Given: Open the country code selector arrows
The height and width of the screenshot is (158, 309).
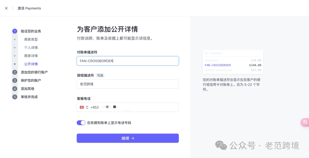Looking at the screenshot, I should coord(87,107).
